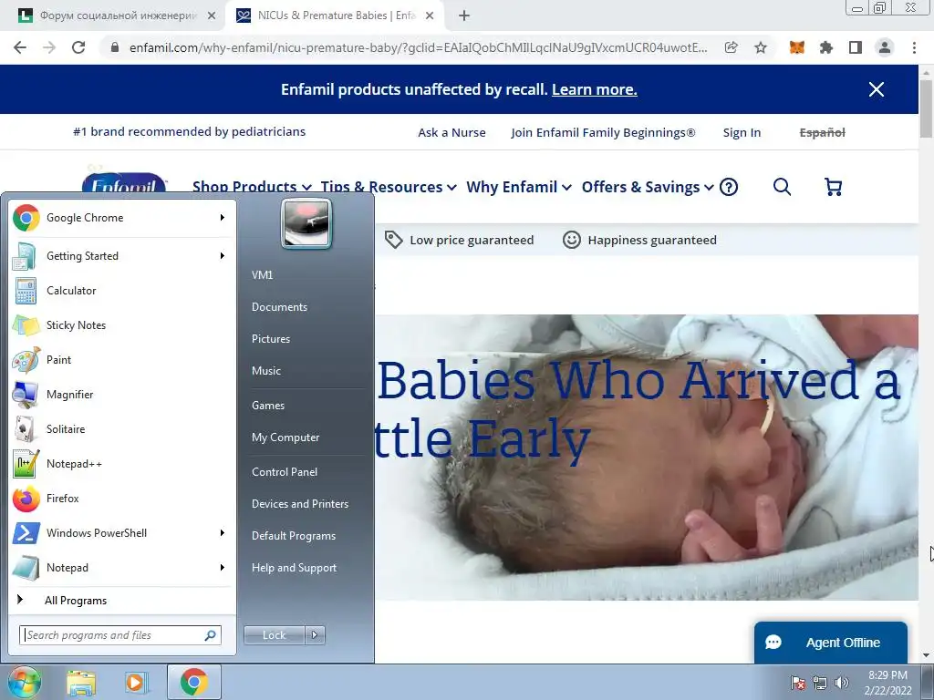Click the Sign In link
Image resolution: width=934 pixels, height=700 pixels.
point(742,132)
